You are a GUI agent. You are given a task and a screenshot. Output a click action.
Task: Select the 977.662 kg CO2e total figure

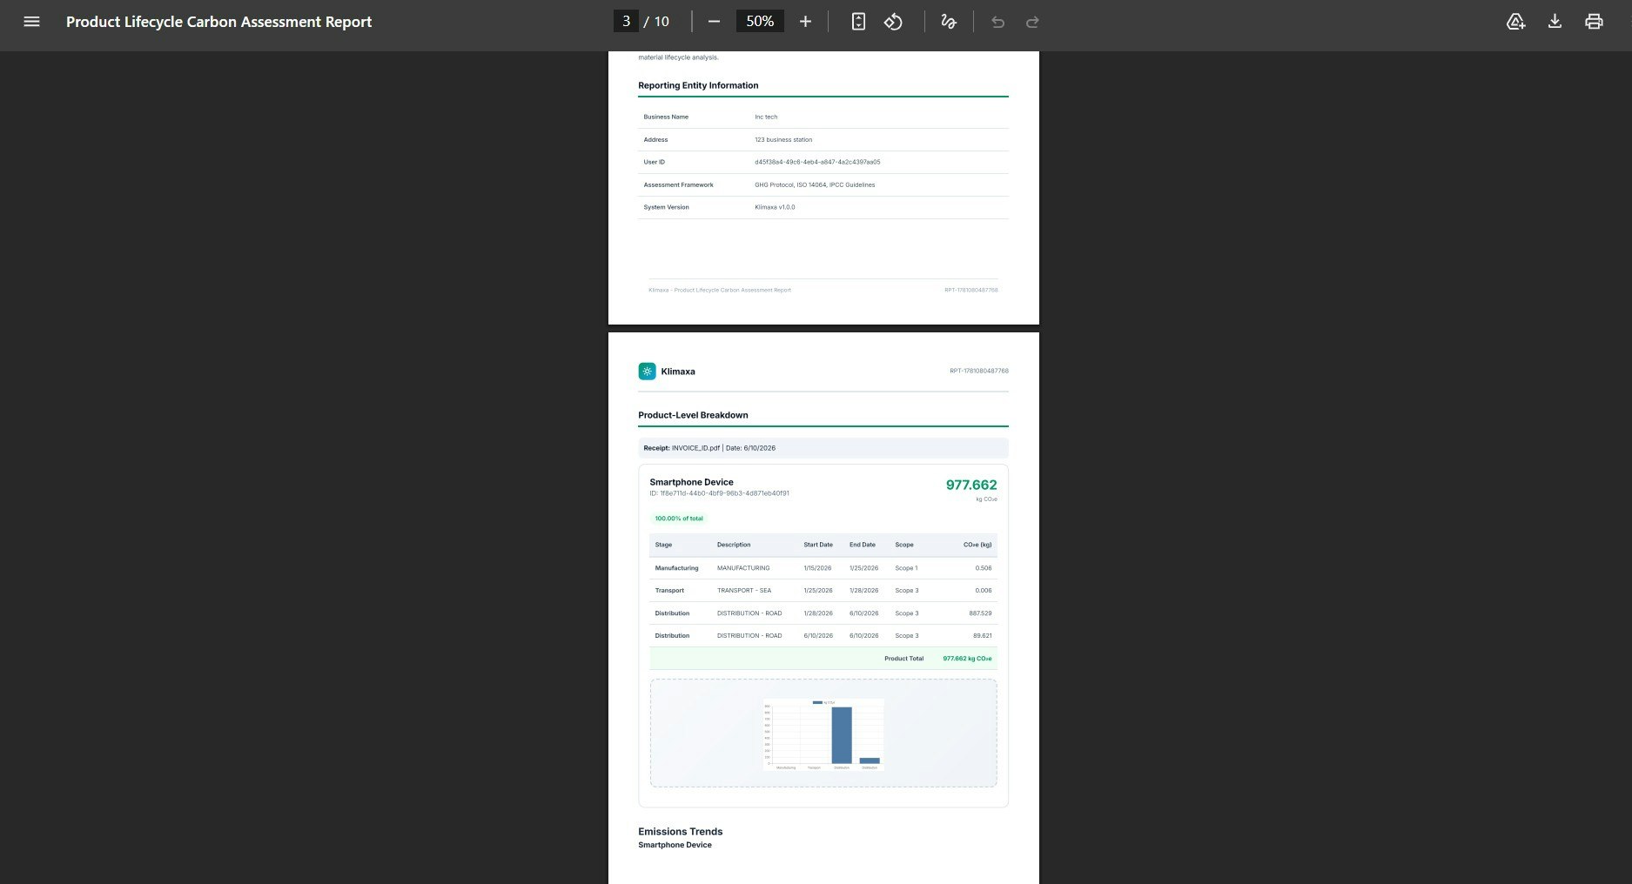pyautogui.click(x=971, y=486)
